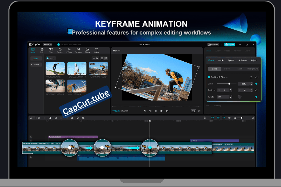Click the timeline zoom slider handle
This screenshot has width=281, height=187.
(x=242, y=118)
